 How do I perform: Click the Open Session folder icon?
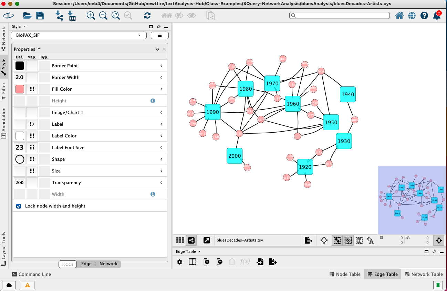pyautogui.click(x=27, y=15)
